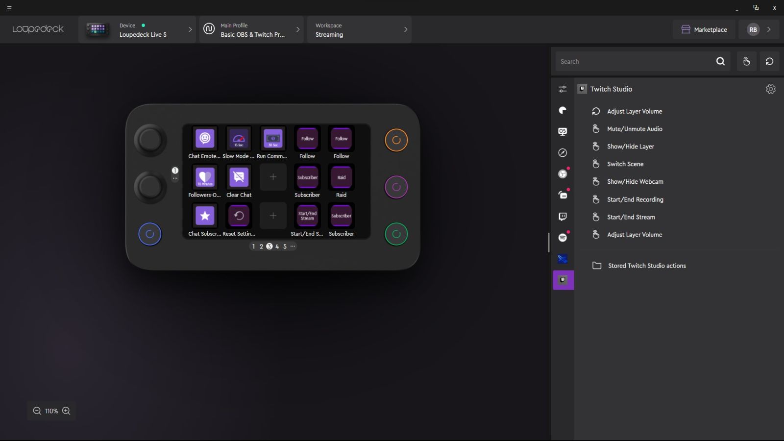The image size is (784, 441).
Task: Open the sliders adjustments plugin in sidebar
Action: point(563,89)
